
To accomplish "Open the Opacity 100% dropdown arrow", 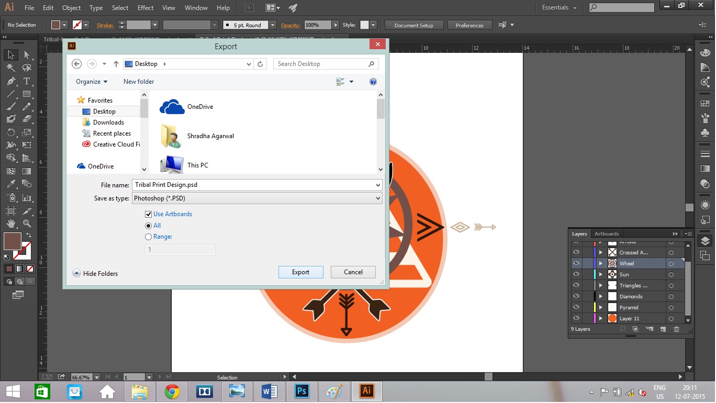I will [x=335, y=25].
